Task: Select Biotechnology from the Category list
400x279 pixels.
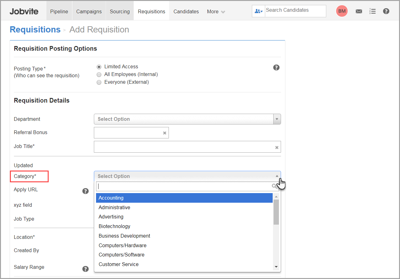Action: (114, 226)
